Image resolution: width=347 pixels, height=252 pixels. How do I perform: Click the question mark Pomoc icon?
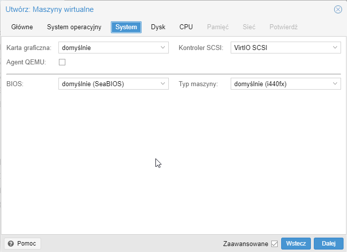pyautogui.click(x=11, y=244)
